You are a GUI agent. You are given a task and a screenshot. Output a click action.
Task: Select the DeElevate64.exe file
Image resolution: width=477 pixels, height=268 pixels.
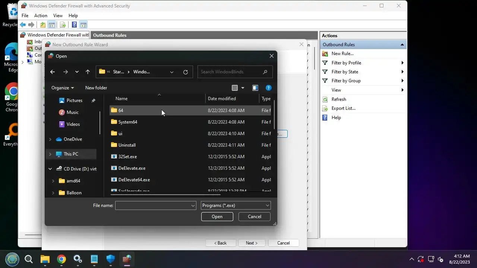[x=190, y=180]
